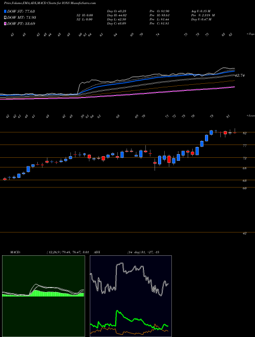Click the last candlestick near 82
The width and height of the screenshot is (255, 337).
(x=235, y=133)
